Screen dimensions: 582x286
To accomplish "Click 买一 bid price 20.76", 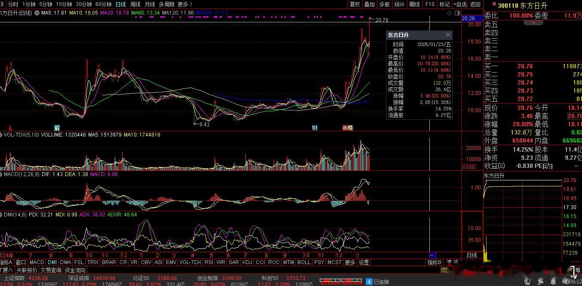I will pyautogui.click(x=525, y=66).
